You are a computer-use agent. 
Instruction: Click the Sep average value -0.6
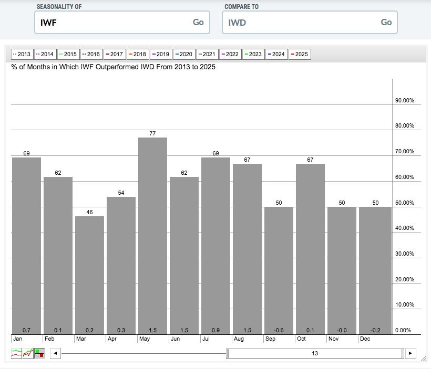pos(279,330)
